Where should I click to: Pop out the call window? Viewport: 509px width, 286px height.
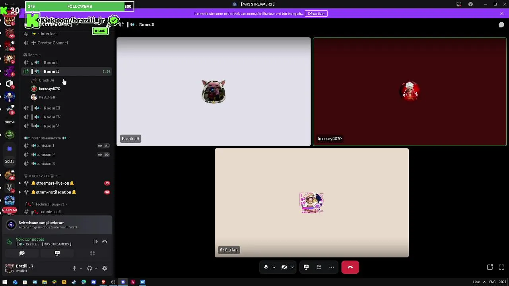[x=490, y=267]
